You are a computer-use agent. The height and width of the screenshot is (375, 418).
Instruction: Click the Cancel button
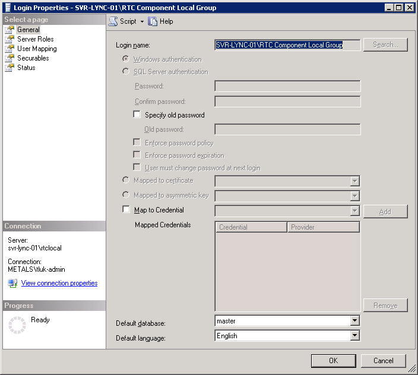[x=384, y=361]
